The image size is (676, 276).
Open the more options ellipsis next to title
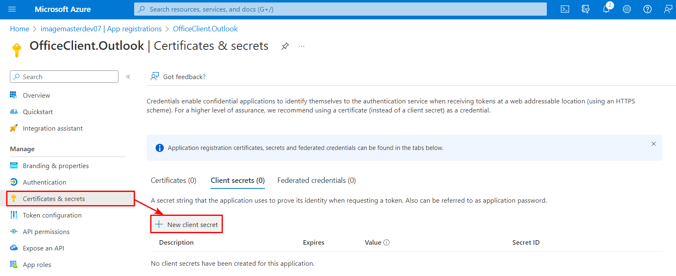tap(302, 46)
